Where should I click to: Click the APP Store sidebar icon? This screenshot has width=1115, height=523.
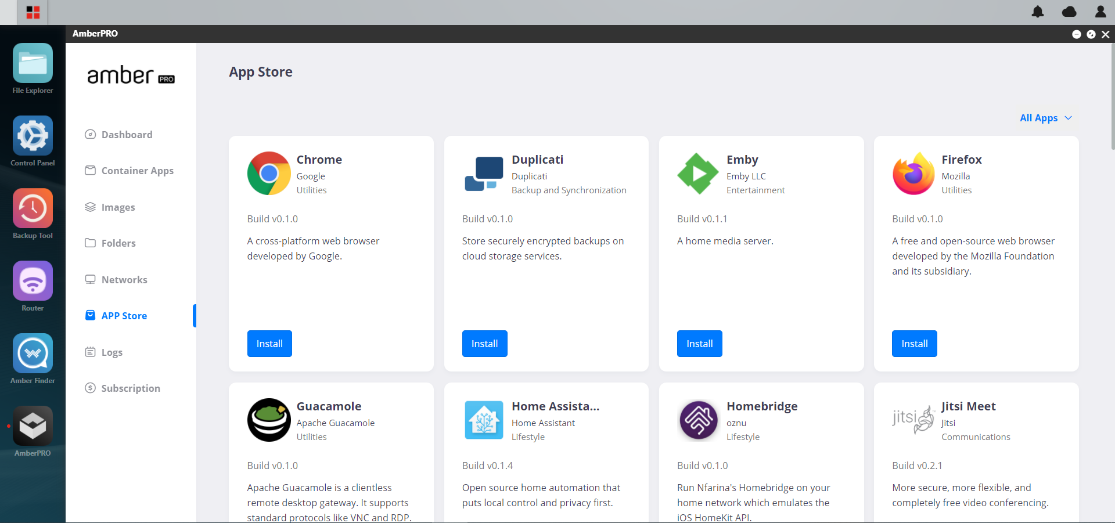coord(90,315)
